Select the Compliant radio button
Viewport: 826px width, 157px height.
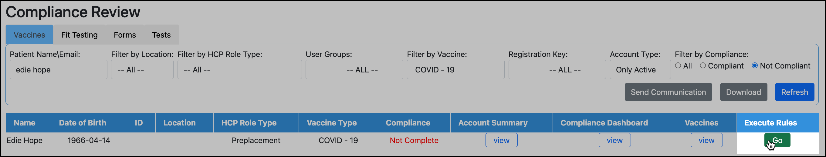pyautogui.click(x=702, y=65)
